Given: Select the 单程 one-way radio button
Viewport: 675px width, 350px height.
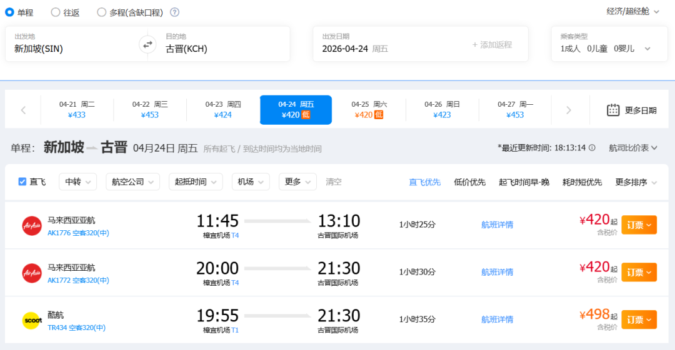Looking at the screenshot, I should (x=9, y=12).
